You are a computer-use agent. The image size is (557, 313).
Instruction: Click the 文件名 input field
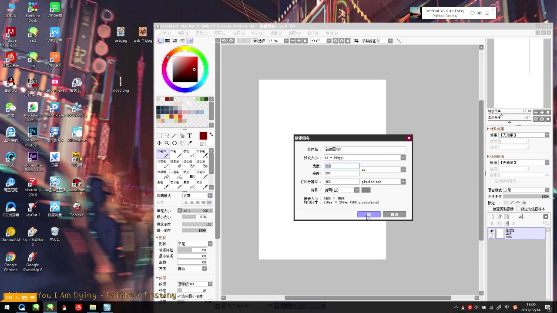tap(365, 149)
